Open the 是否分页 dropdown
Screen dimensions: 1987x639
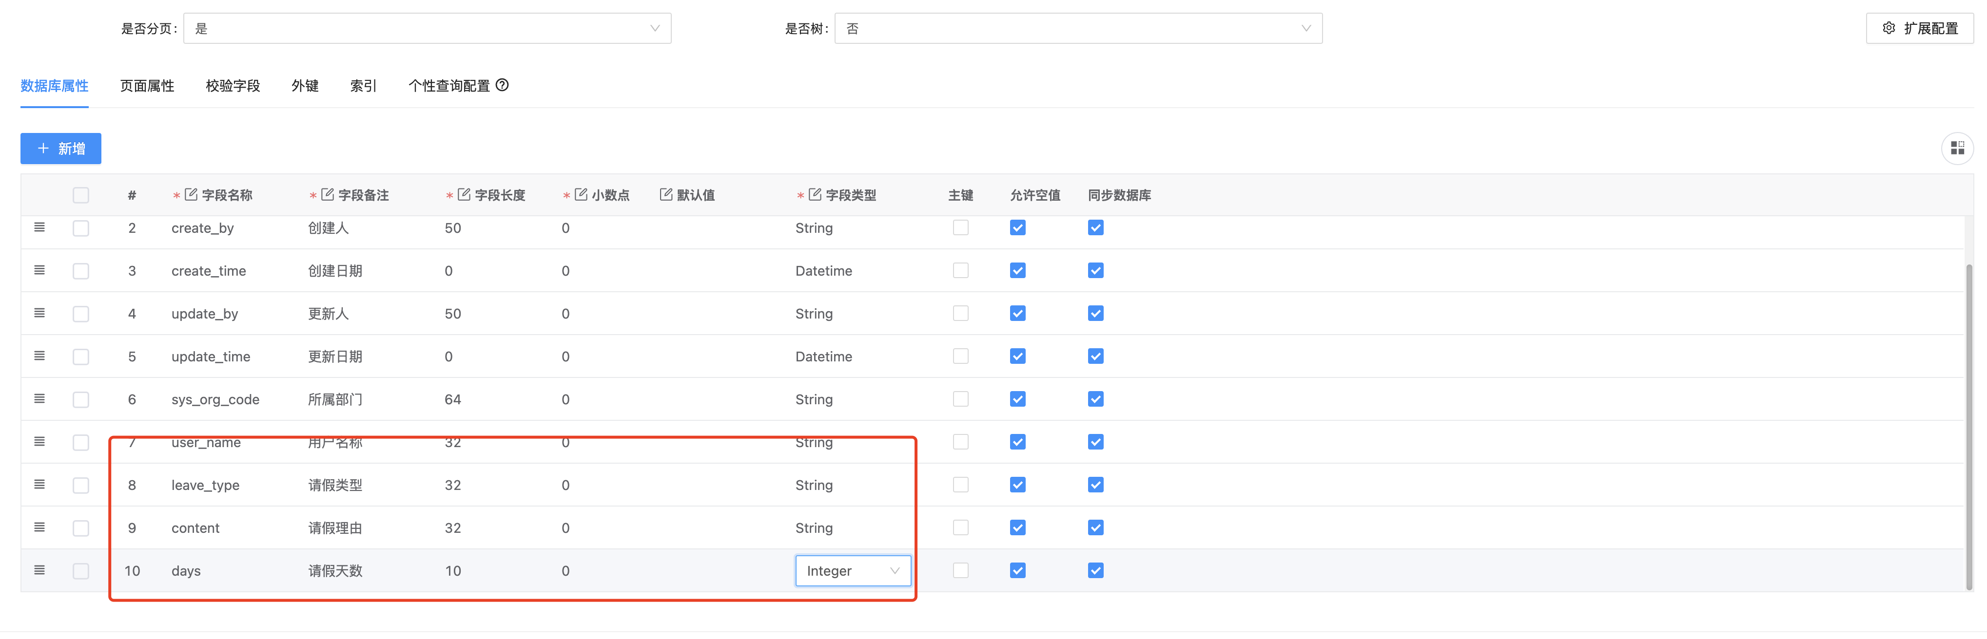point(427,29)
